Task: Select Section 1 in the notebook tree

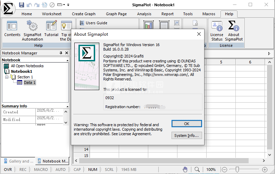Action: [x=25, y=77]
